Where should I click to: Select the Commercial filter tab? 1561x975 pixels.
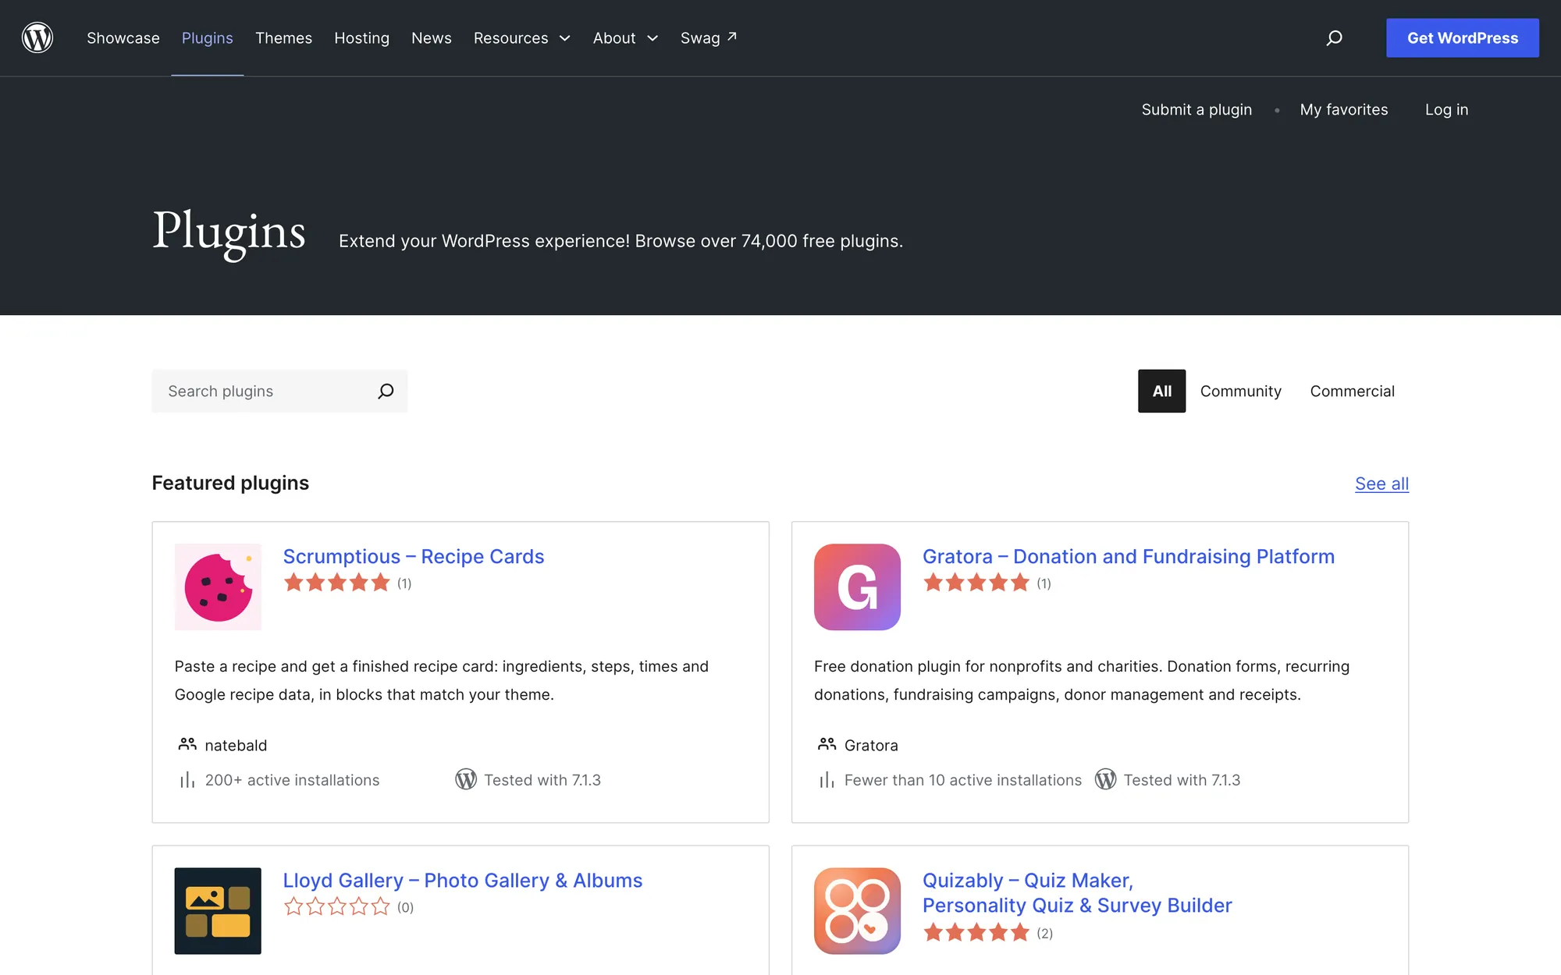tap(1352, 391)
